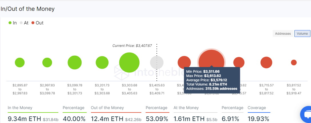Image resolution: width=311 pixels, height=123 pixels.
Task: Toggle the green In legend item
Action: coord(13,23)
